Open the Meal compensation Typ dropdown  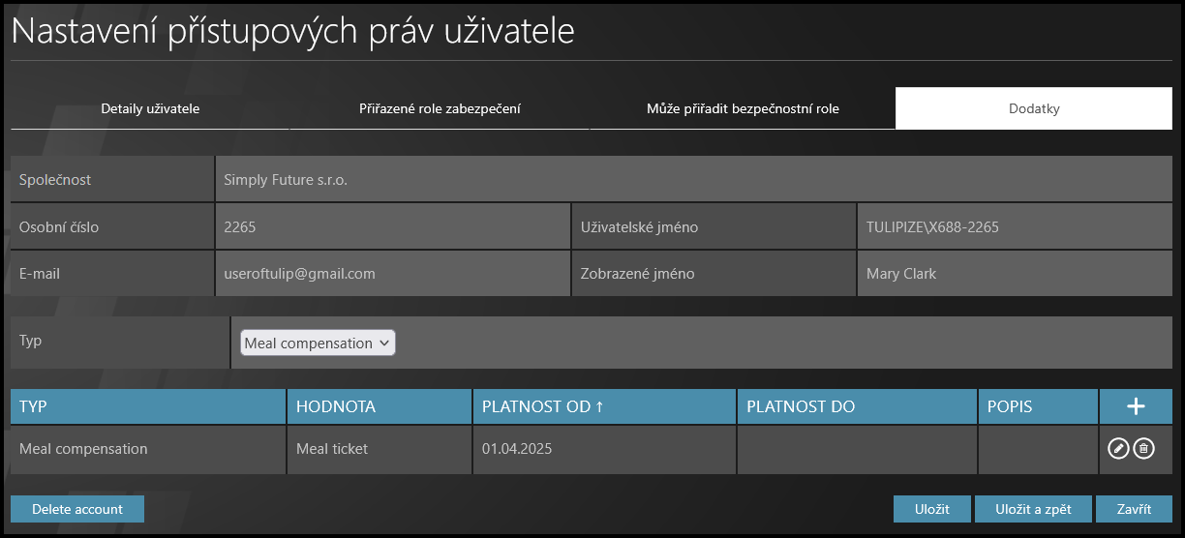(x=318, y=343)
